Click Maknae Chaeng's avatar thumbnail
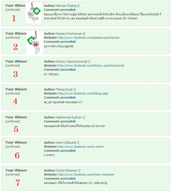Image resolution: width=172 pixels, height=193 pixels. (34, 13)
